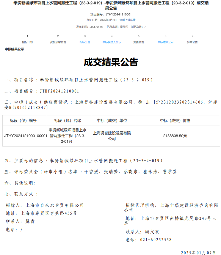Viewport: 221px width, 255px height.
Task: Click the 2188808.50元 price cell
Action: pyautogui.click(x=175, y=136)
